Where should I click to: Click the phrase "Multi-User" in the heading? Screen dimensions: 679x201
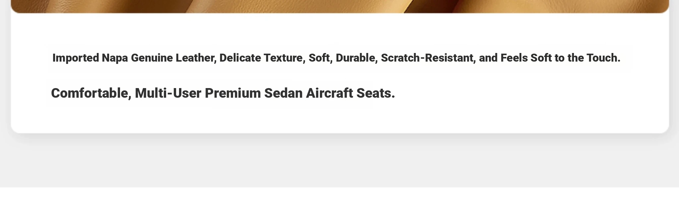[168, 93]
